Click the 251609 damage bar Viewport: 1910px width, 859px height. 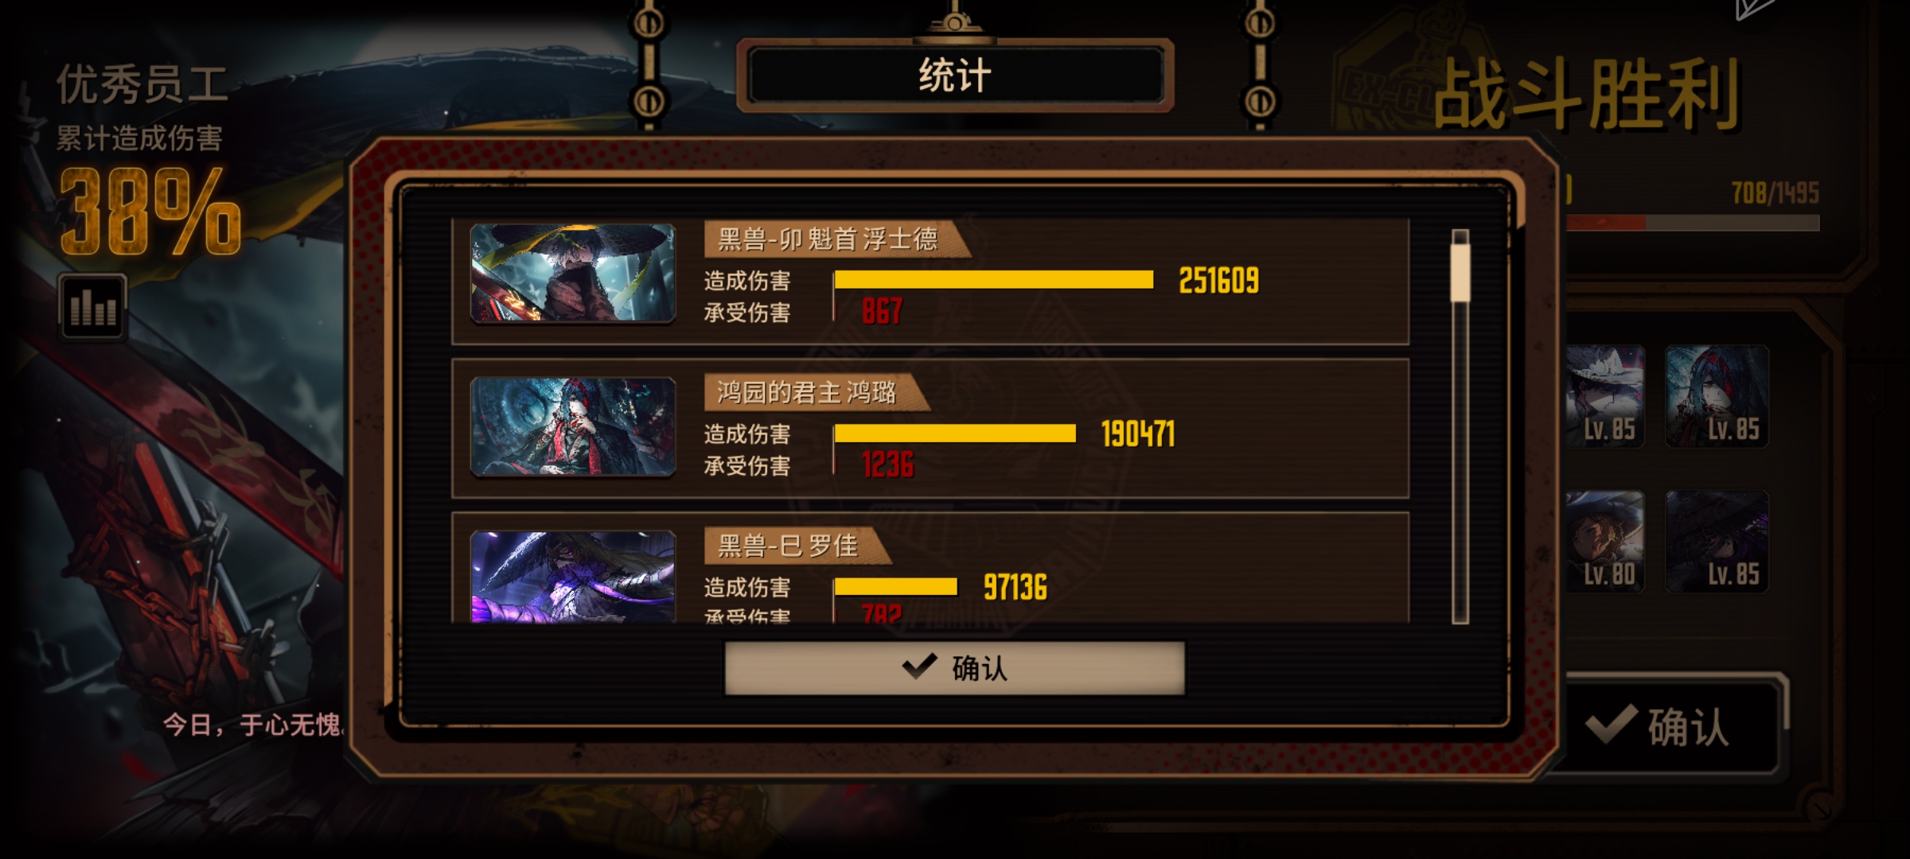click(994, 280)
